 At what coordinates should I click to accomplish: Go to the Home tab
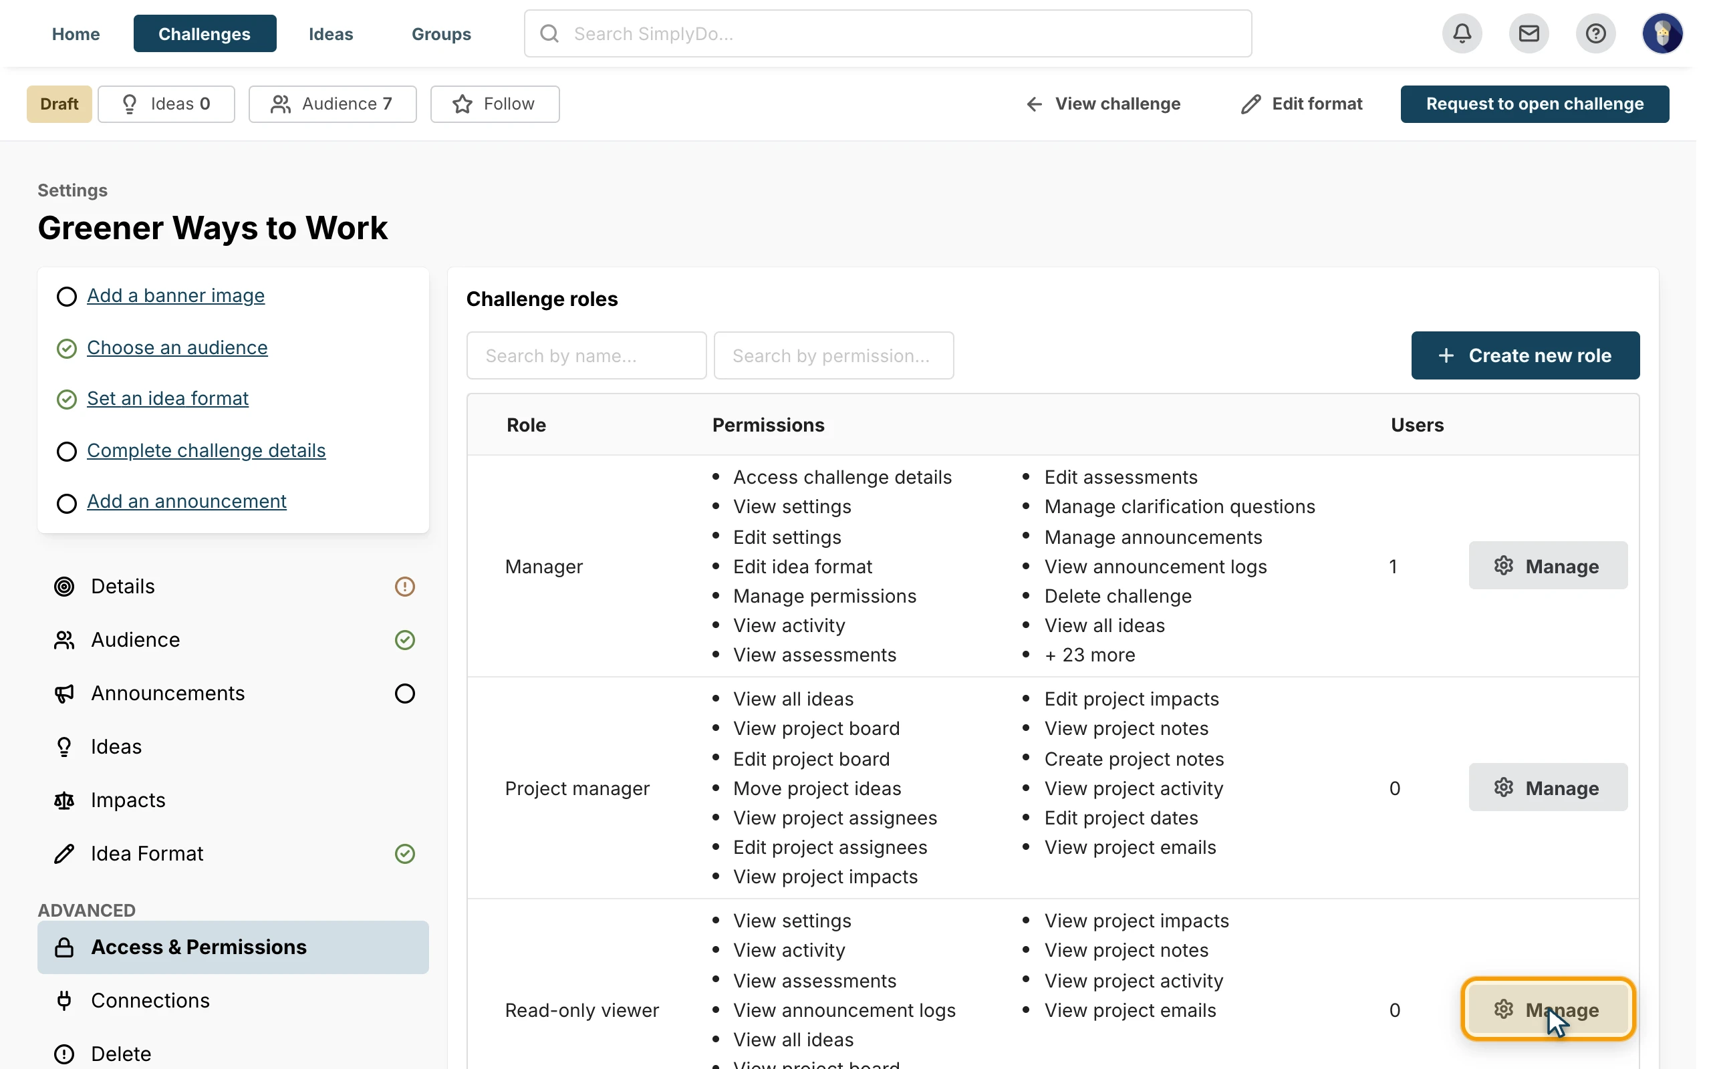(76, 33)
